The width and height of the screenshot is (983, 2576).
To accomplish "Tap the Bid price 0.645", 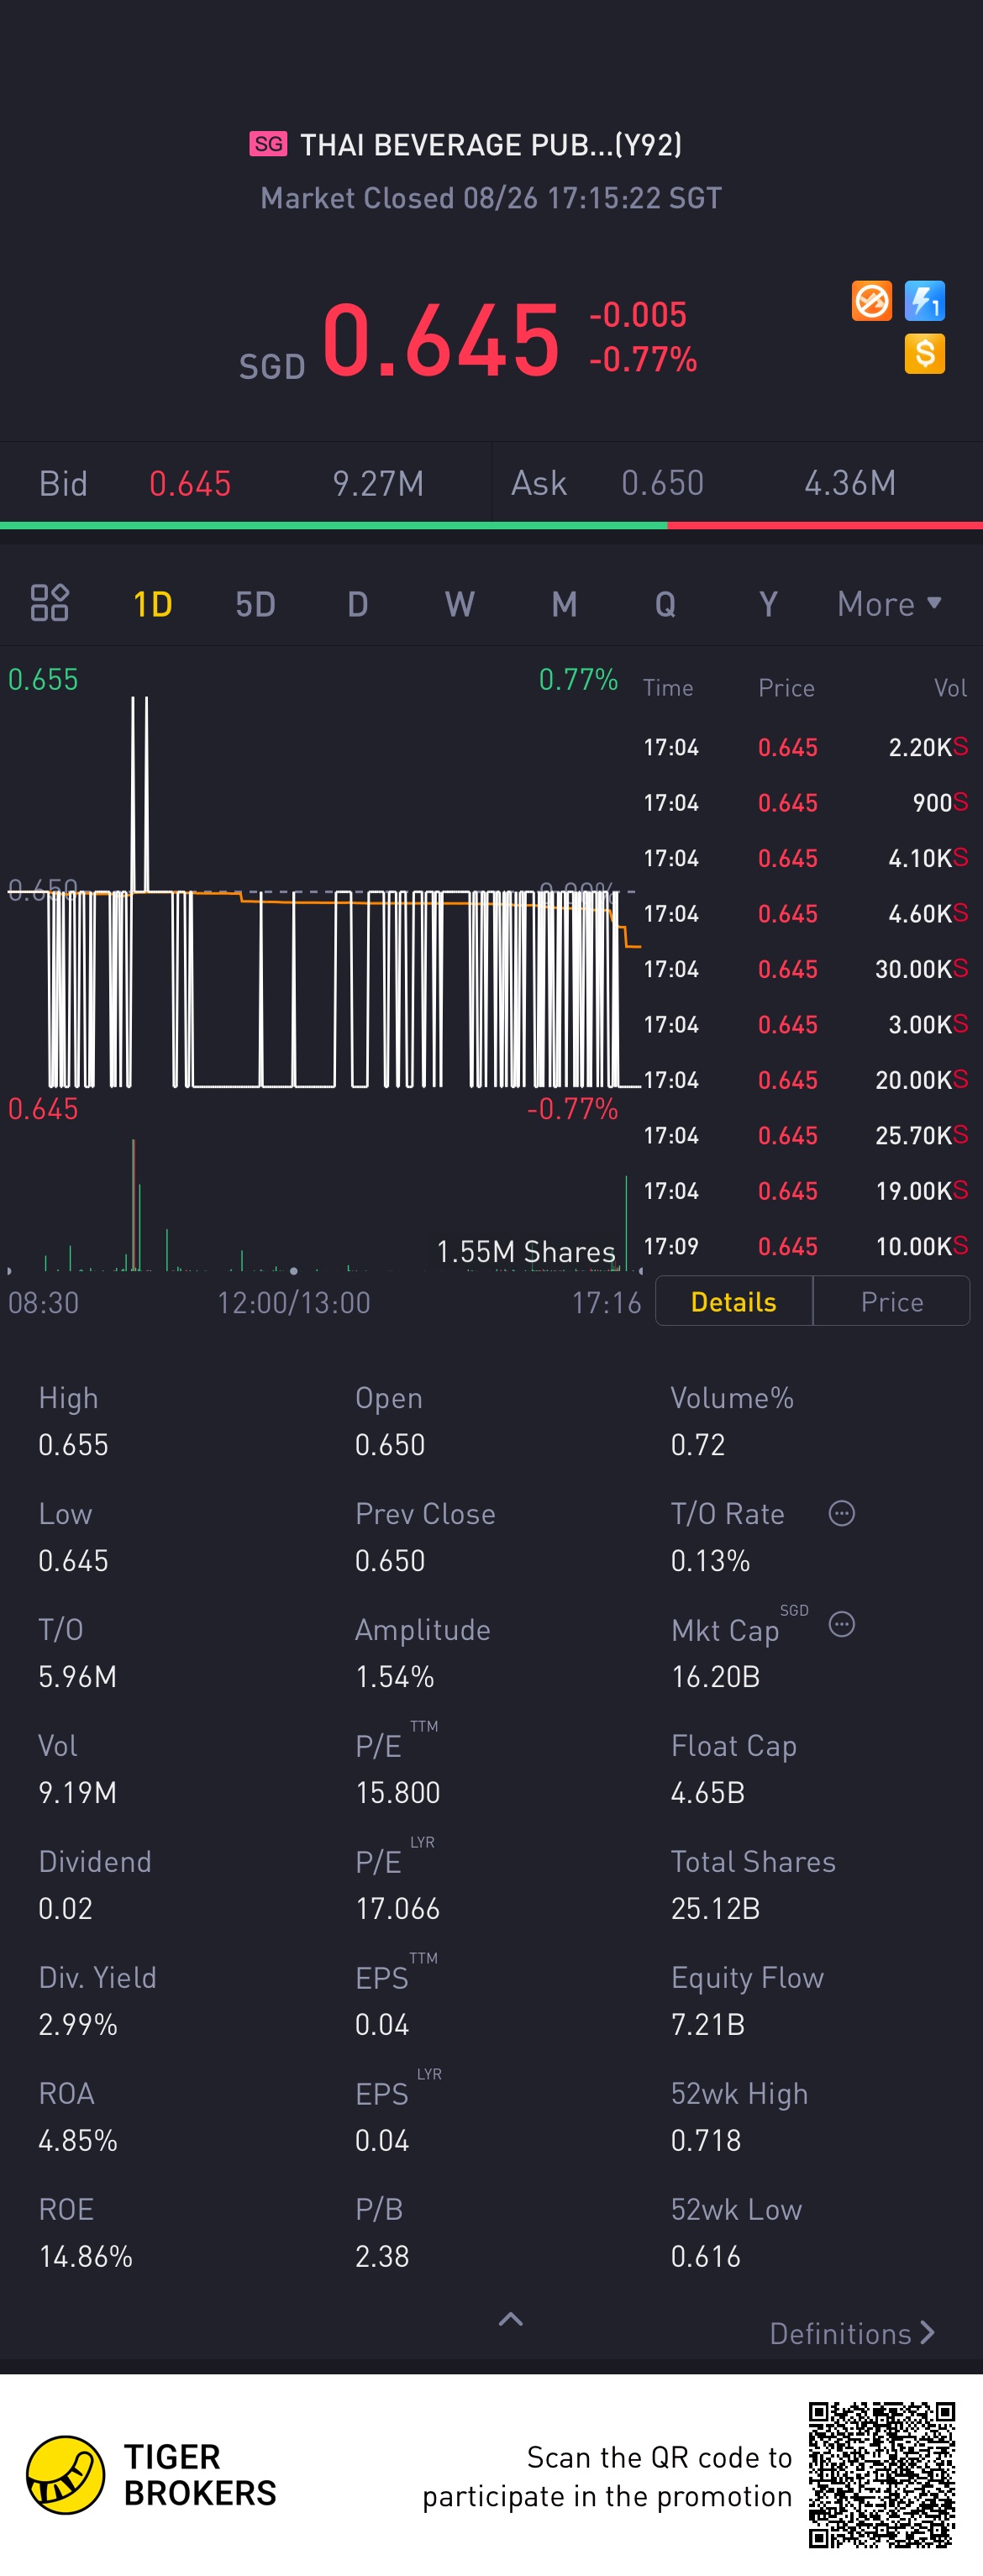I will click(190, 484).
